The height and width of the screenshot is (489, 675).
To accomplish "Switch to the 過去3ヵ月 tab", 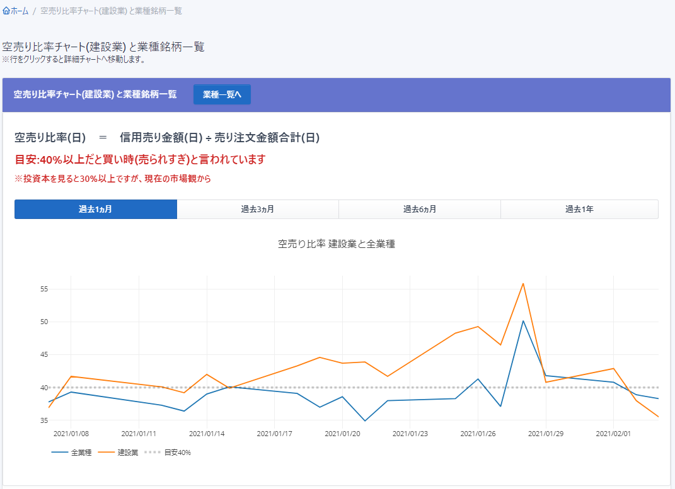I will point(258,210).
